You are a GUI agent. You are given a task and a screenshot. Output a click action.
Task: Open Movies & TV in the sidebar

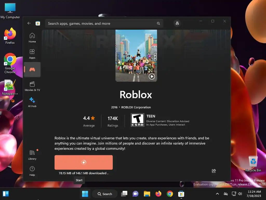pos(32,86)
